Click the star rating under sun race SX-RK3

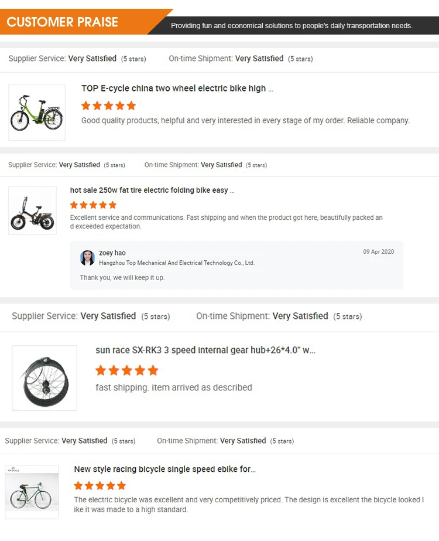click(126, 370)
